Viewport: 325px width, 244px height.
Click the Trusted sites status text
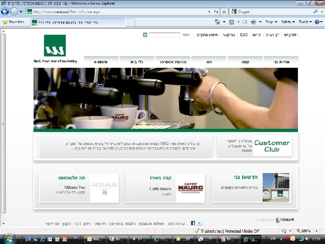tap(211, 231)
